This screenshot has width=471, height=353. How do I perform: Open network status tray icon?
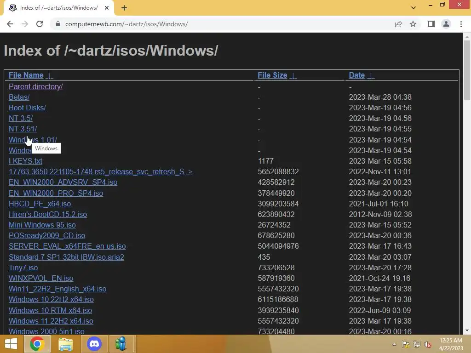pyautogui.click(x=417, y=344)
